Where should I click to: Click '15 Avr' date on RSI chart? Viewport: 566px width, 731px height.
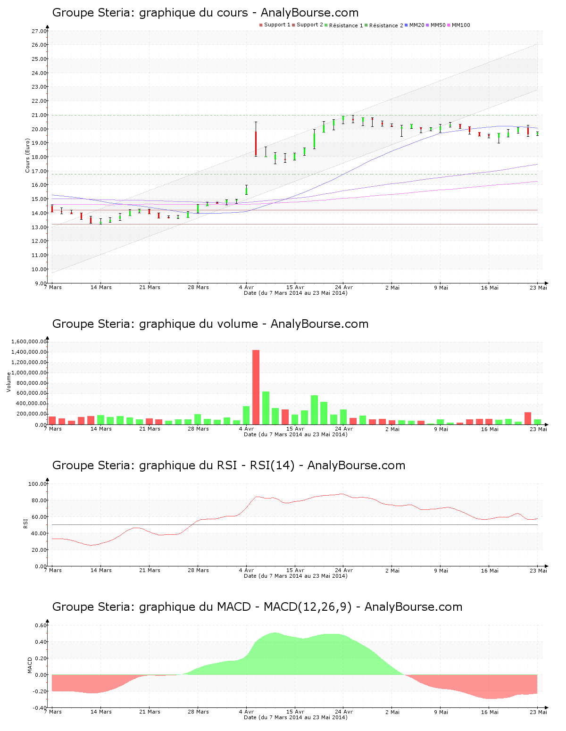click(295, 570)
